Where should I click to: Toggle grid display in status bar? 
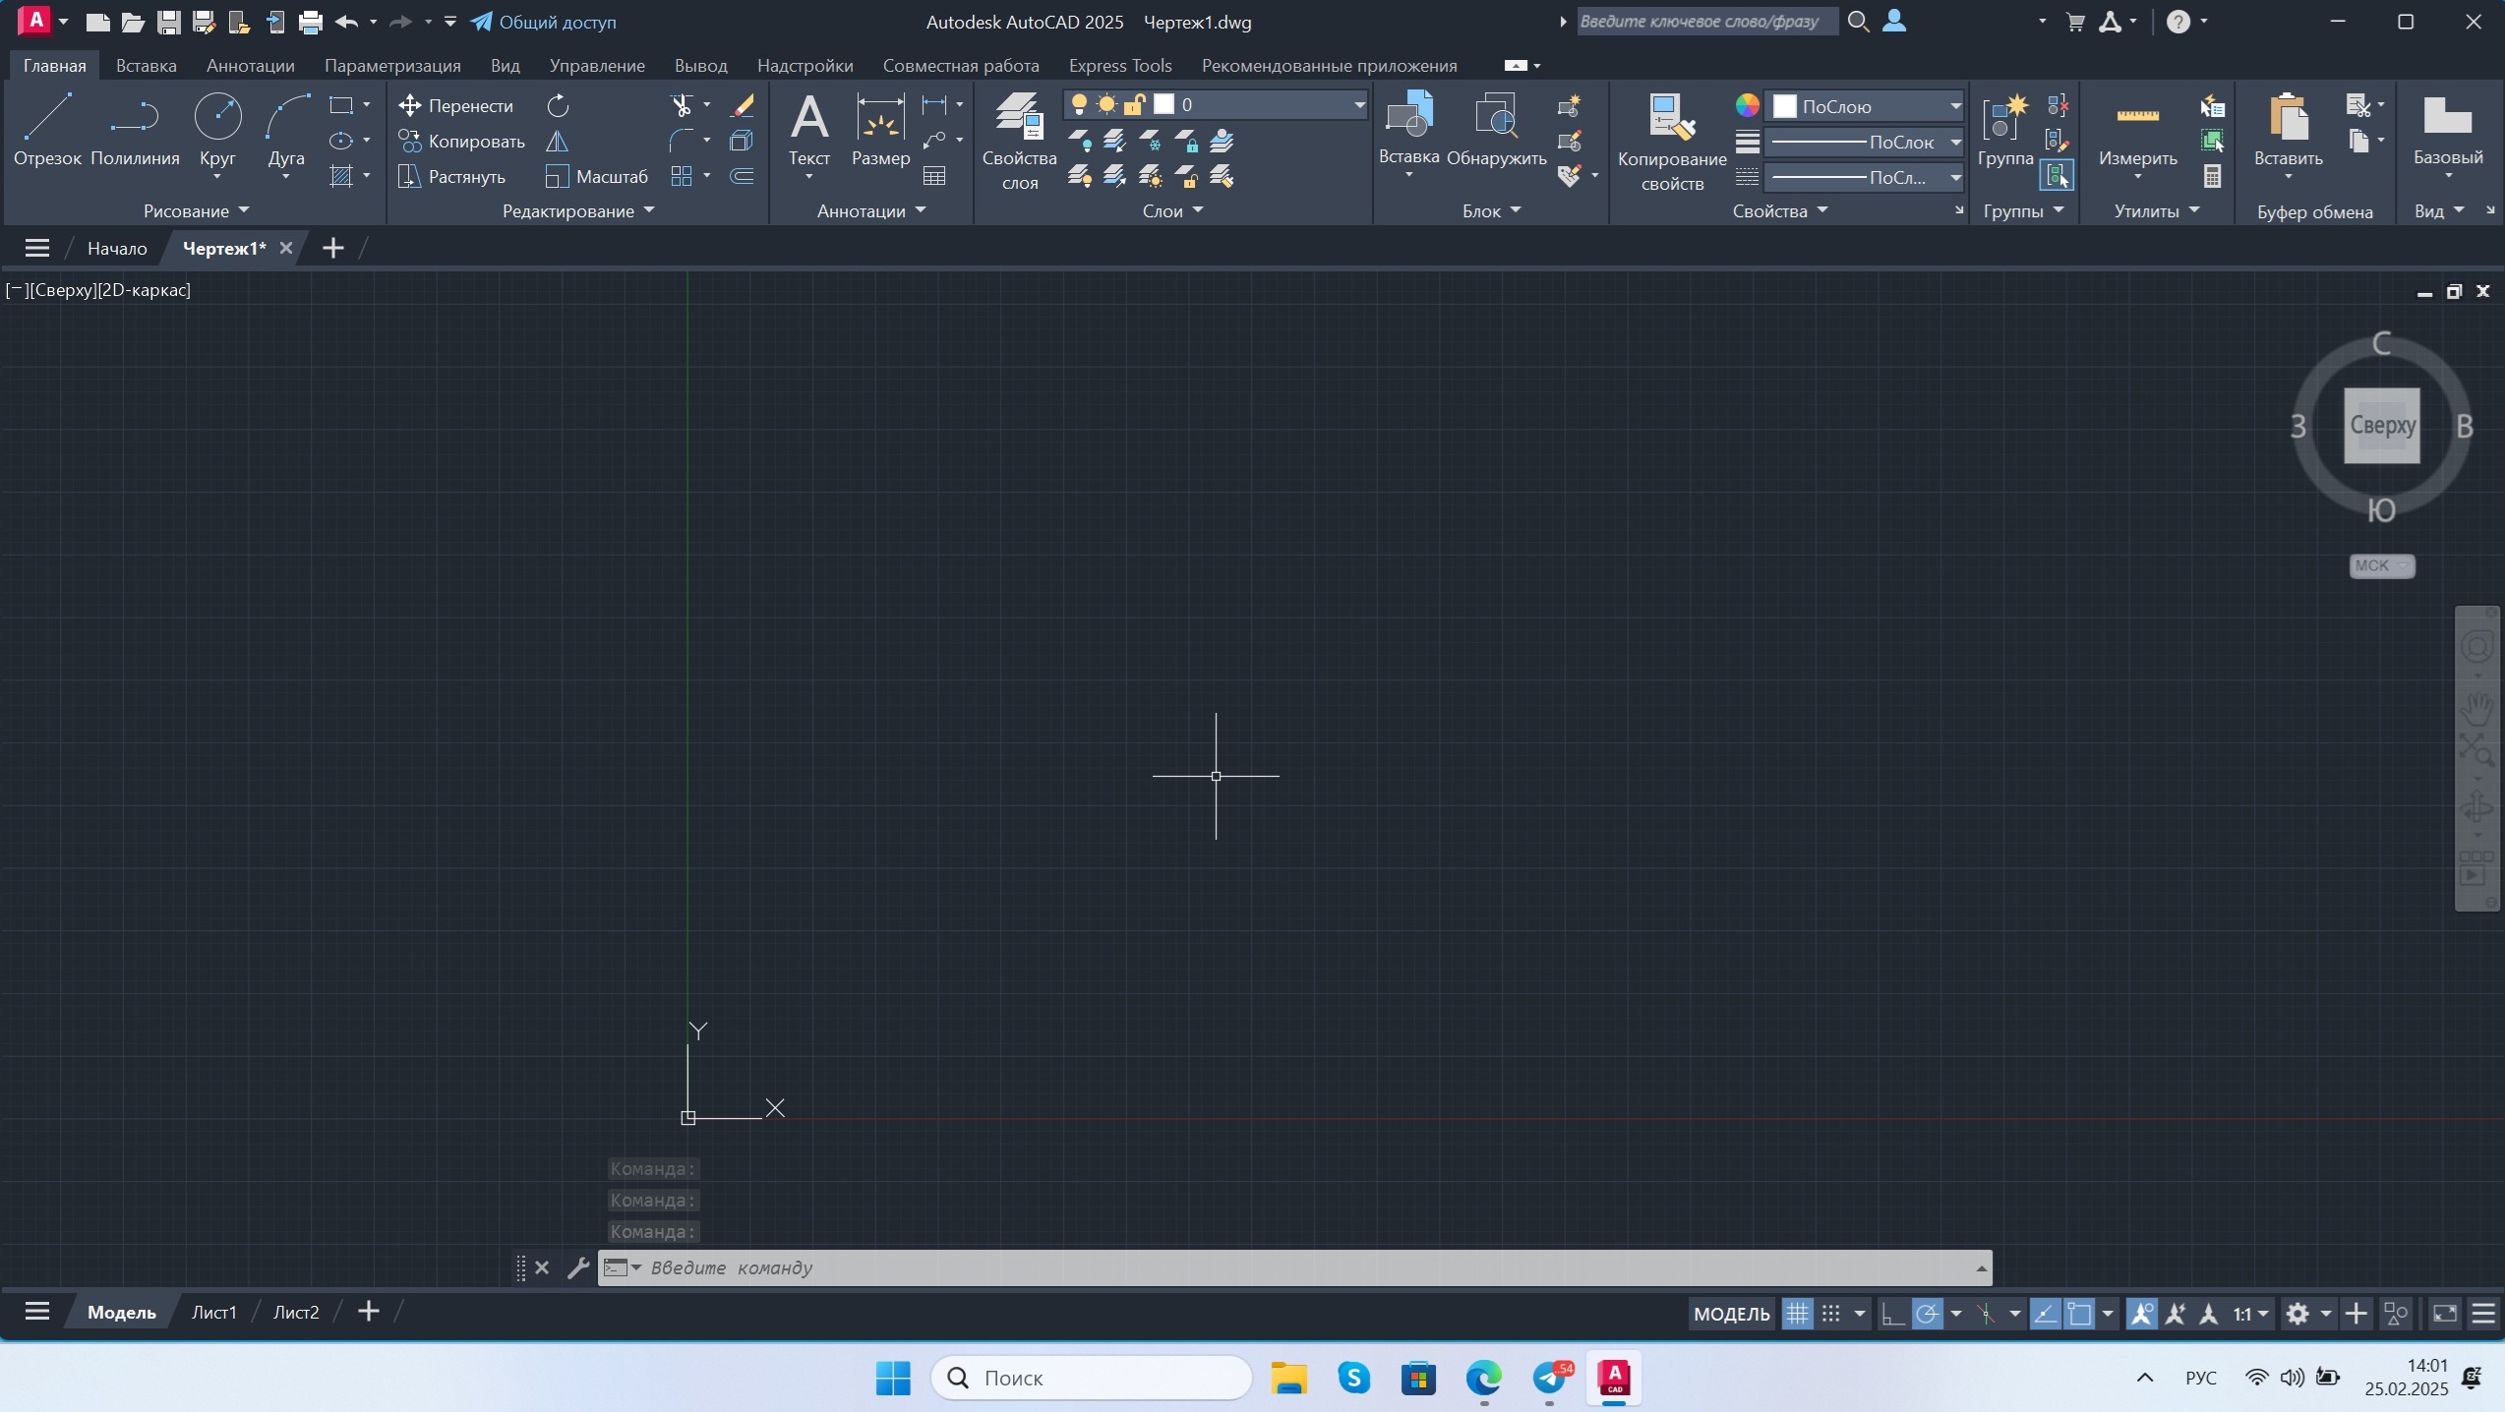[1797, 1314]
